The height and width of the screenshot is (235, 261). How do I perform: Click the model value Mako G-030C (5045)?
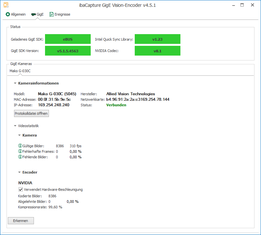pyautogui.click(x=57, y=94)
